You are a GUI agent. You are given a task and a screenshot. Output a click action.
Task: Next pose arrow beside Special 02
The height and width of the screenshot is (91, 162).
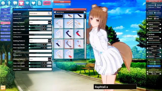(x=160, y=56)
